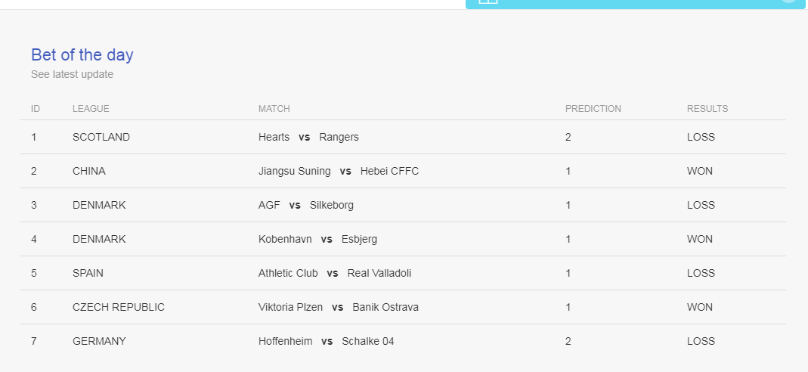Click the 'See latest update' subtitle
Image resolution: width=808 pixels, height=372 pixels.
(x=72, y=74)
